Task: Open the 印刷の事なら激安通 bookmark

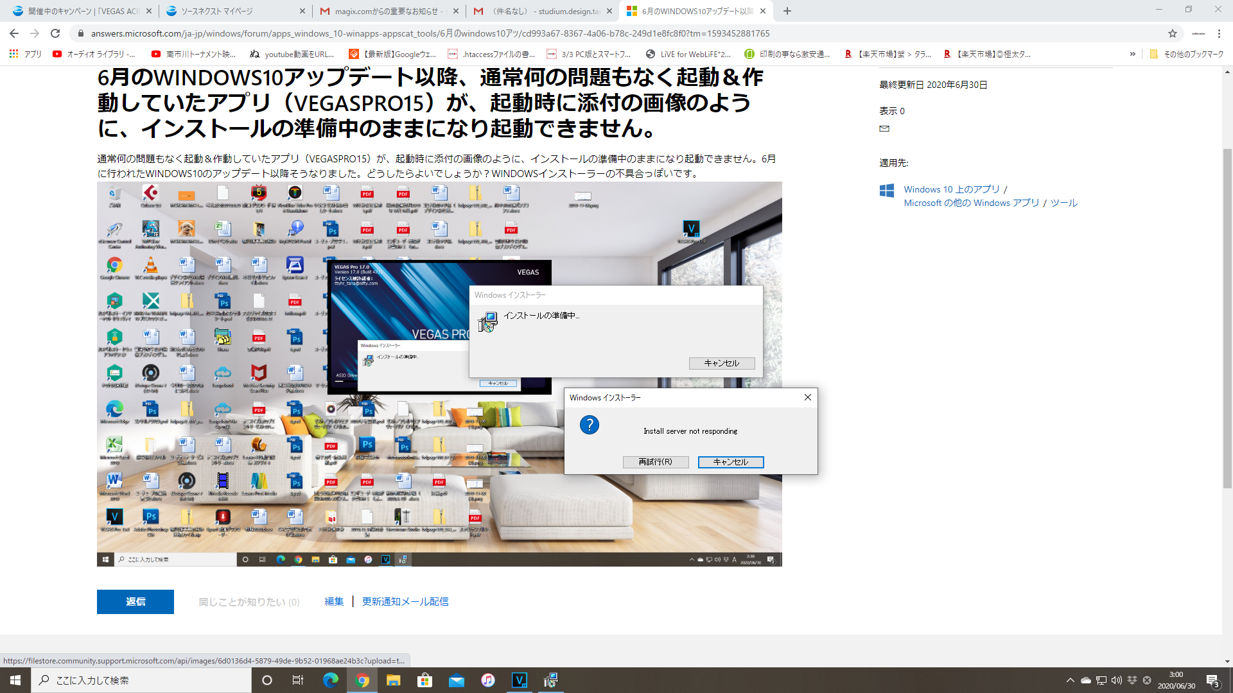Action: point(787,54)
